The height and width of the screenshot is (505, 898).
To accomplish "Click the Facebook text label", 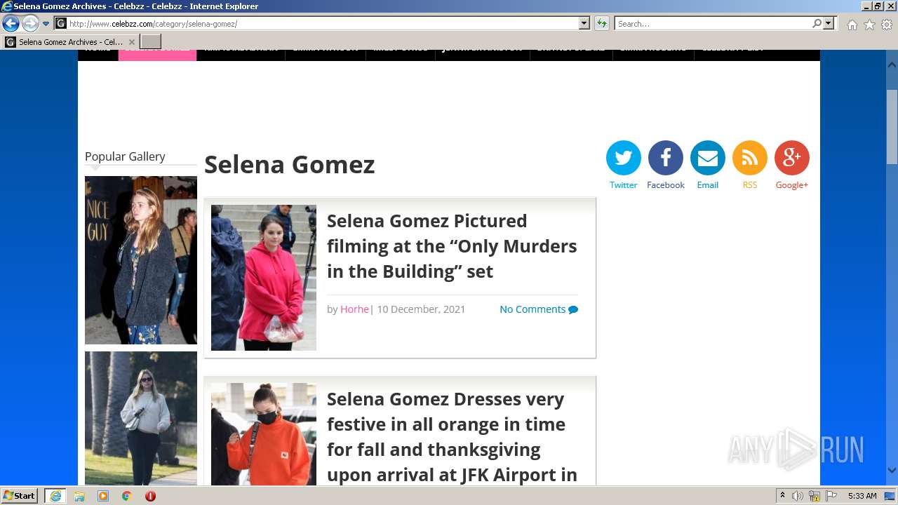I will tap(665, 185).
